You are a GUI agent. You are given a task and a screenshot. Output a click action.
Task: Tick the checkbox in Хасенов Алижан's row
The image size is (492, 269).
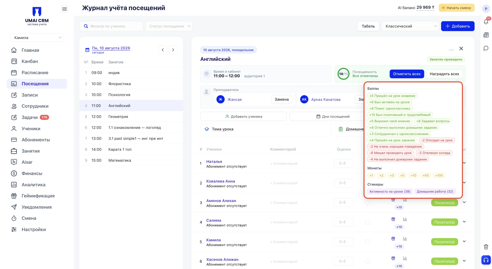pos(368,261)
